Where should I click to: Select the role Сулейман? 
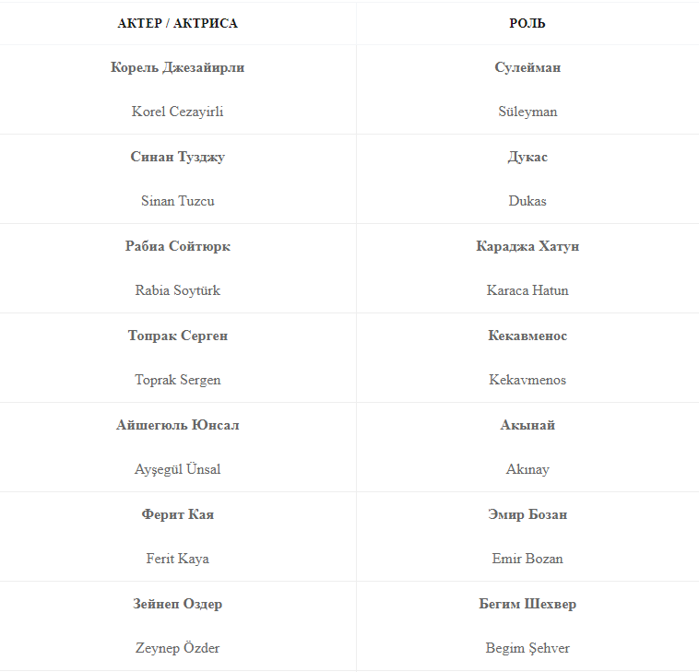(527, 67)
